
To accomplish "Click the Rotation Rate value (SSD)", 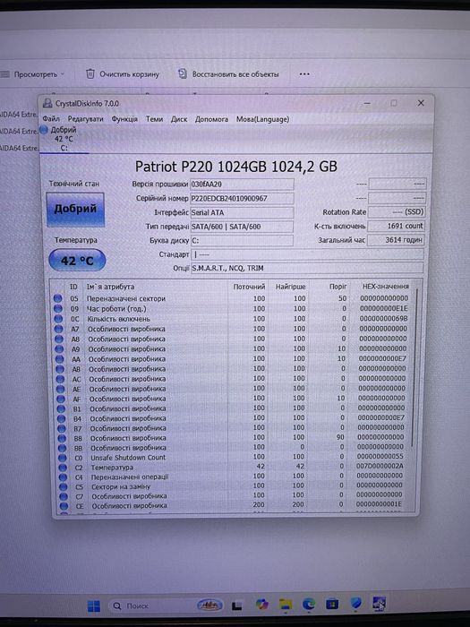I will (x=396, y=212).
